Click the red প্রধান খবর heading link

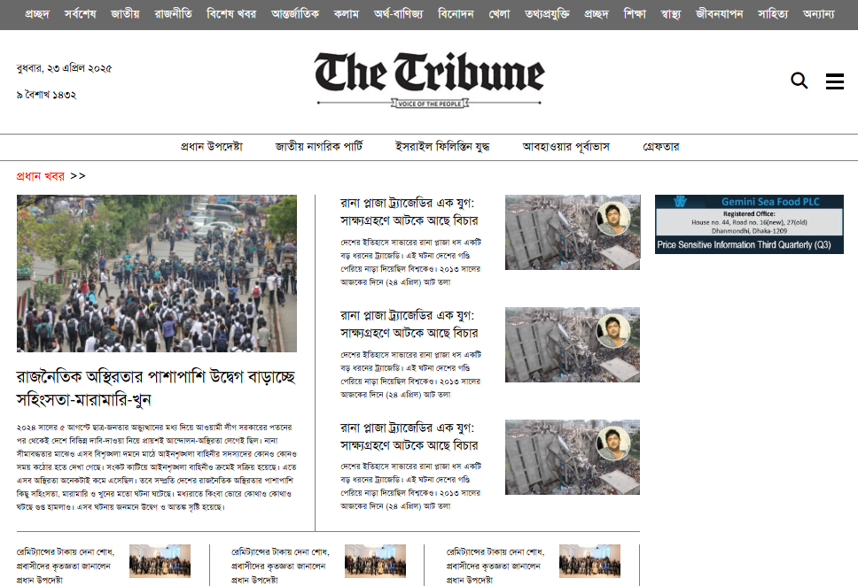pyautogui.click(x=41, y=176)
